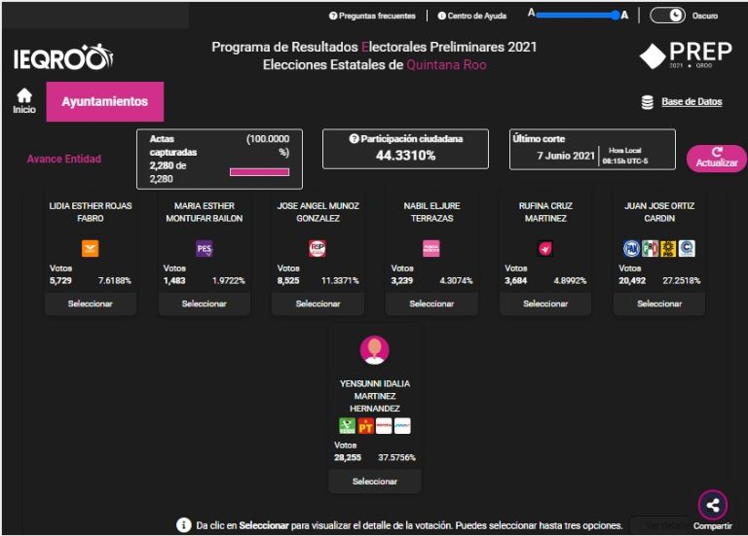This screenshot has height=536, width=748.
Task: Click percentage 7.6188%
Action: (115, 280)
